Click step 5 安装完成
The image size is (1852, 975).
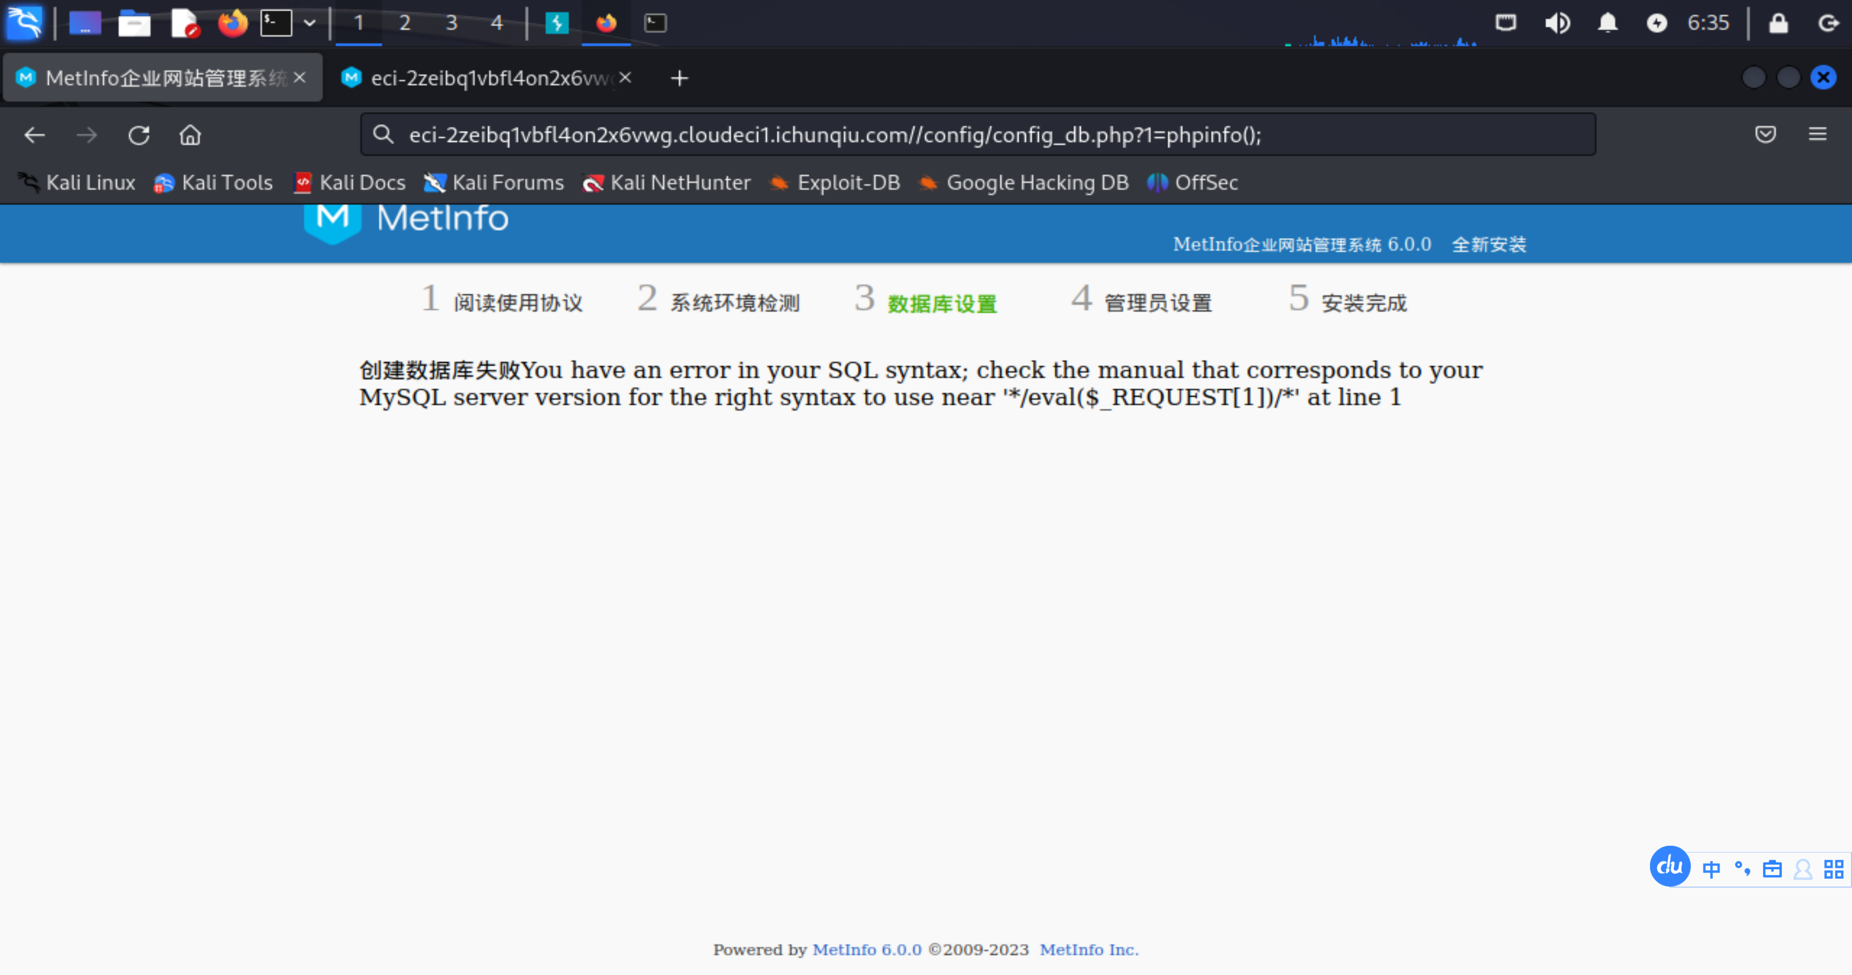pyautogui.click(x=1348, y=300)
